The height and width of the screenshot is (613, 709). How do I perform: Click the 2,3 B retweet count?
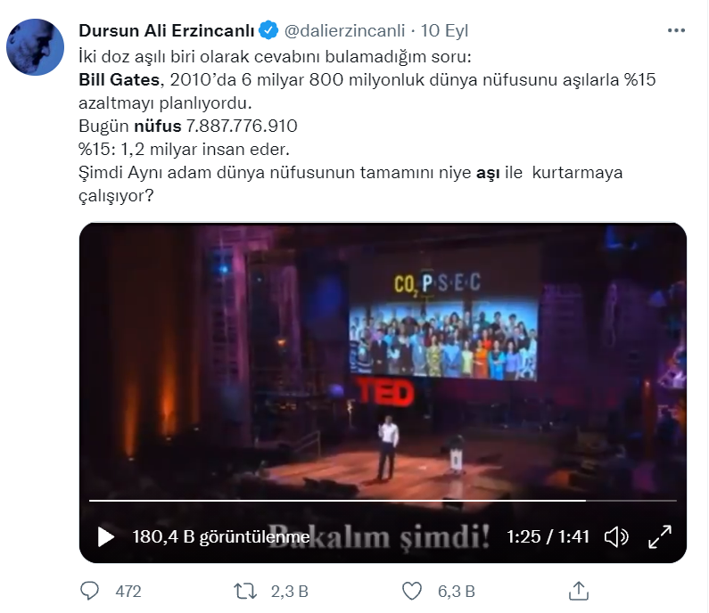coord(289,592)
